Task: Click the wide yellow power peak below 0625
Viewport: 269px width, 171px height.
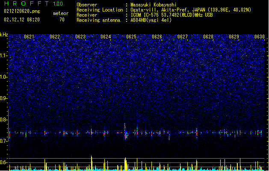Action: point(126,164)
